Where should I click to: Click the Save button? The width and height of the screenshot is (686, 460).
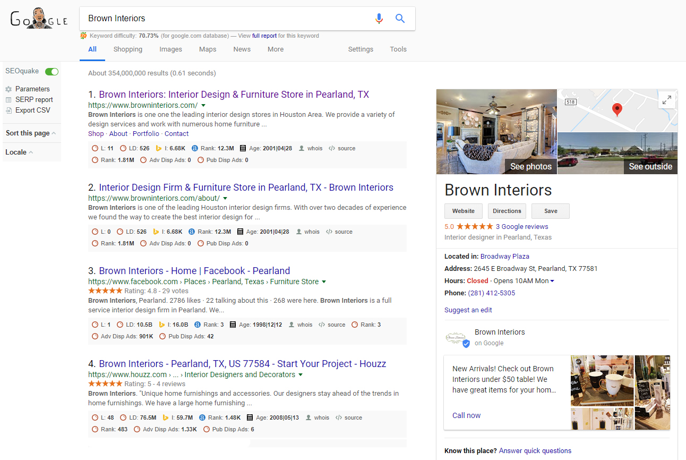pos(551,211)
